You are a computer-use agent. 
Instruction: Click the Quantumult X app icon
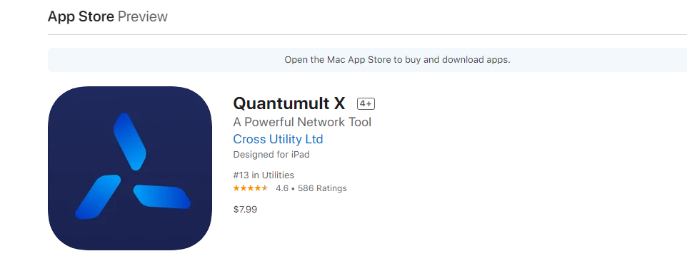tap(130, 168)
